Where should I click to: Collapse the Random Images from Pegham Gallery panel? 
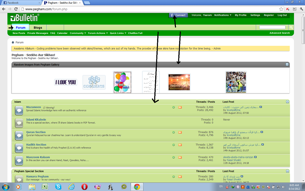(x=287, y=65)
